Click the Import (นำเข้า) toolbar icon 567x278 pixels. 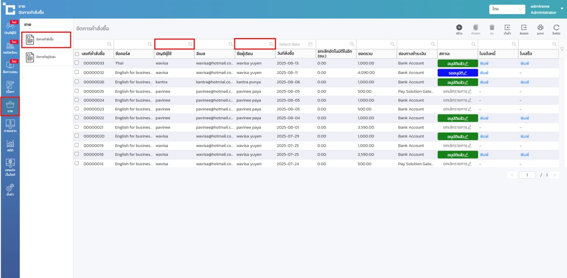coord(507,27)
